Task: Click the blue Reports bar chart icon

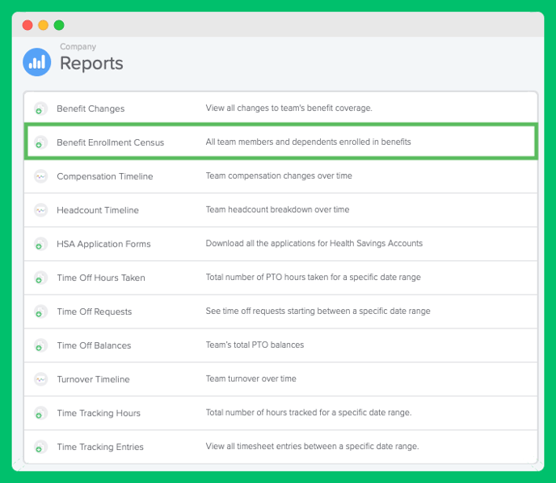Action: point(37,62)
